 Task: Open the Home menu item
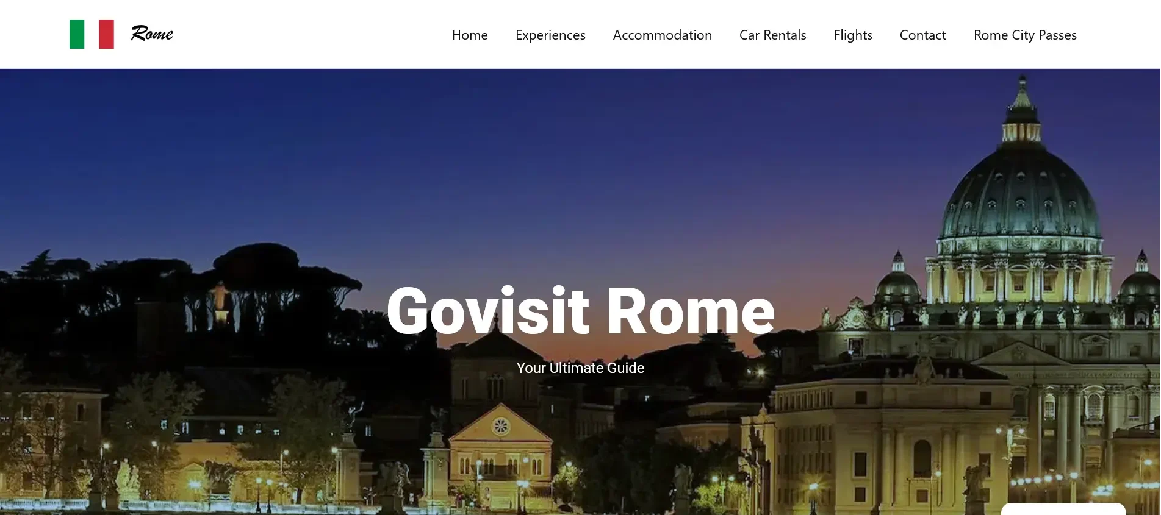coord(470,35)
